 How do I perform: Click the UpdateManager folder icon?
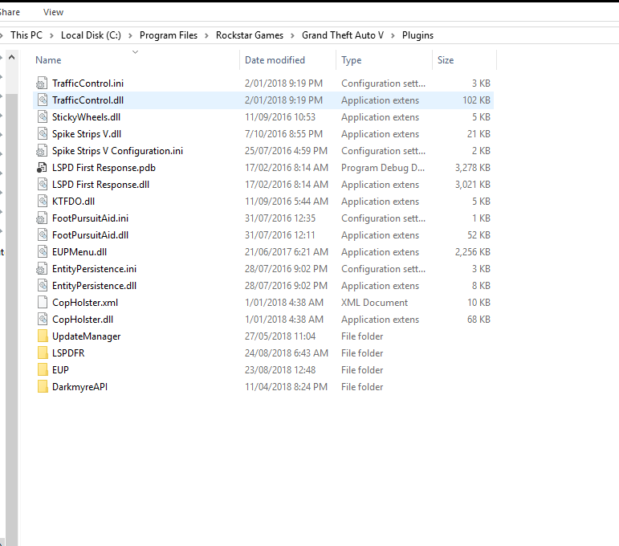coord(43,336)
